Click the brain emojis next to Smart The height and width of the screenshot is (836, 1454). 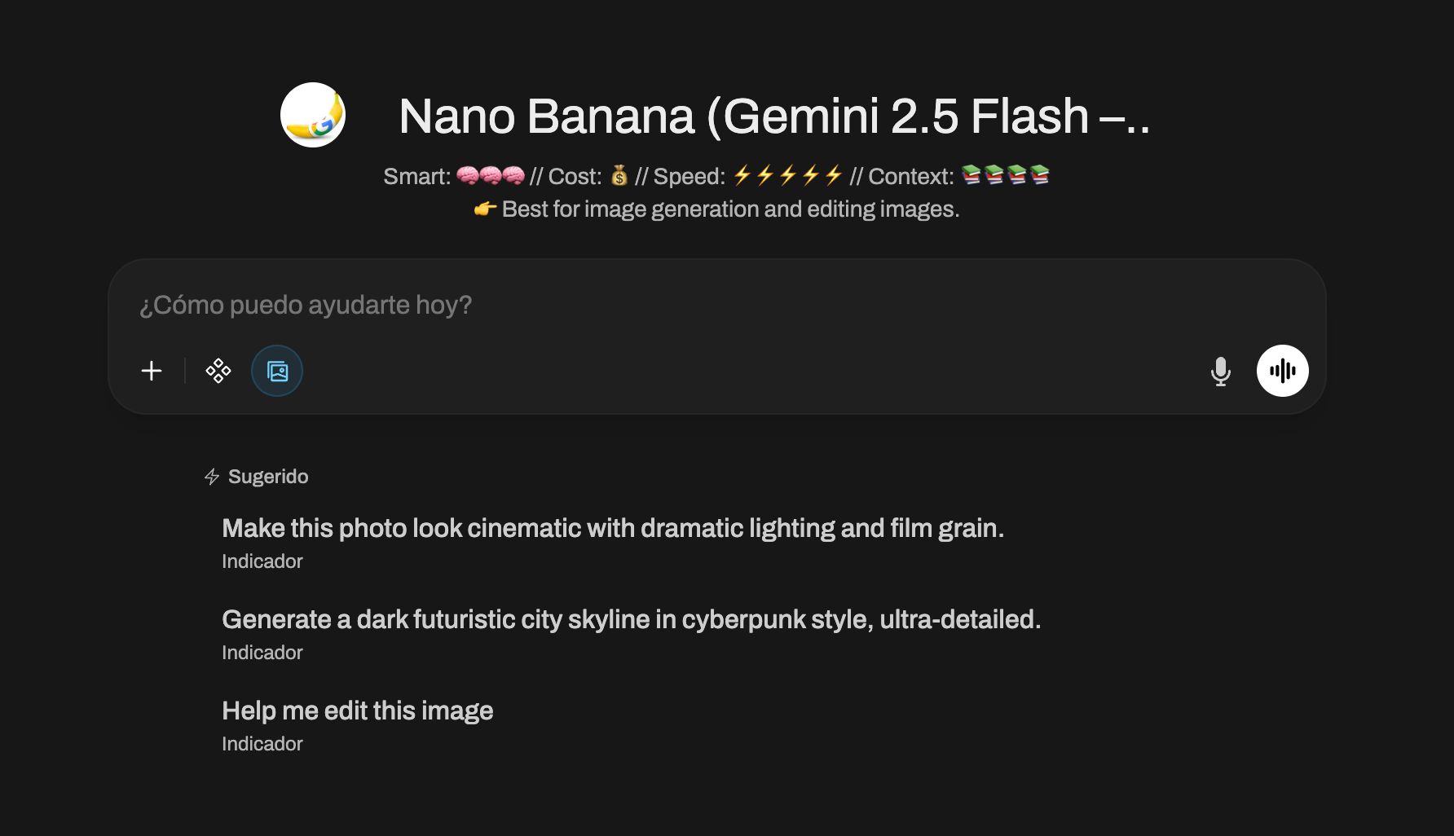tap(490, 176)
